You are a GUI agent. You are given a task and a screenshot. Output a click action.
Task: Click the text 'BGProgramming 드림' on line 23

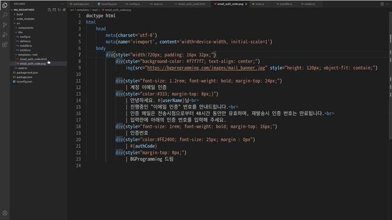pyautogui.click(x=152, y=159)
